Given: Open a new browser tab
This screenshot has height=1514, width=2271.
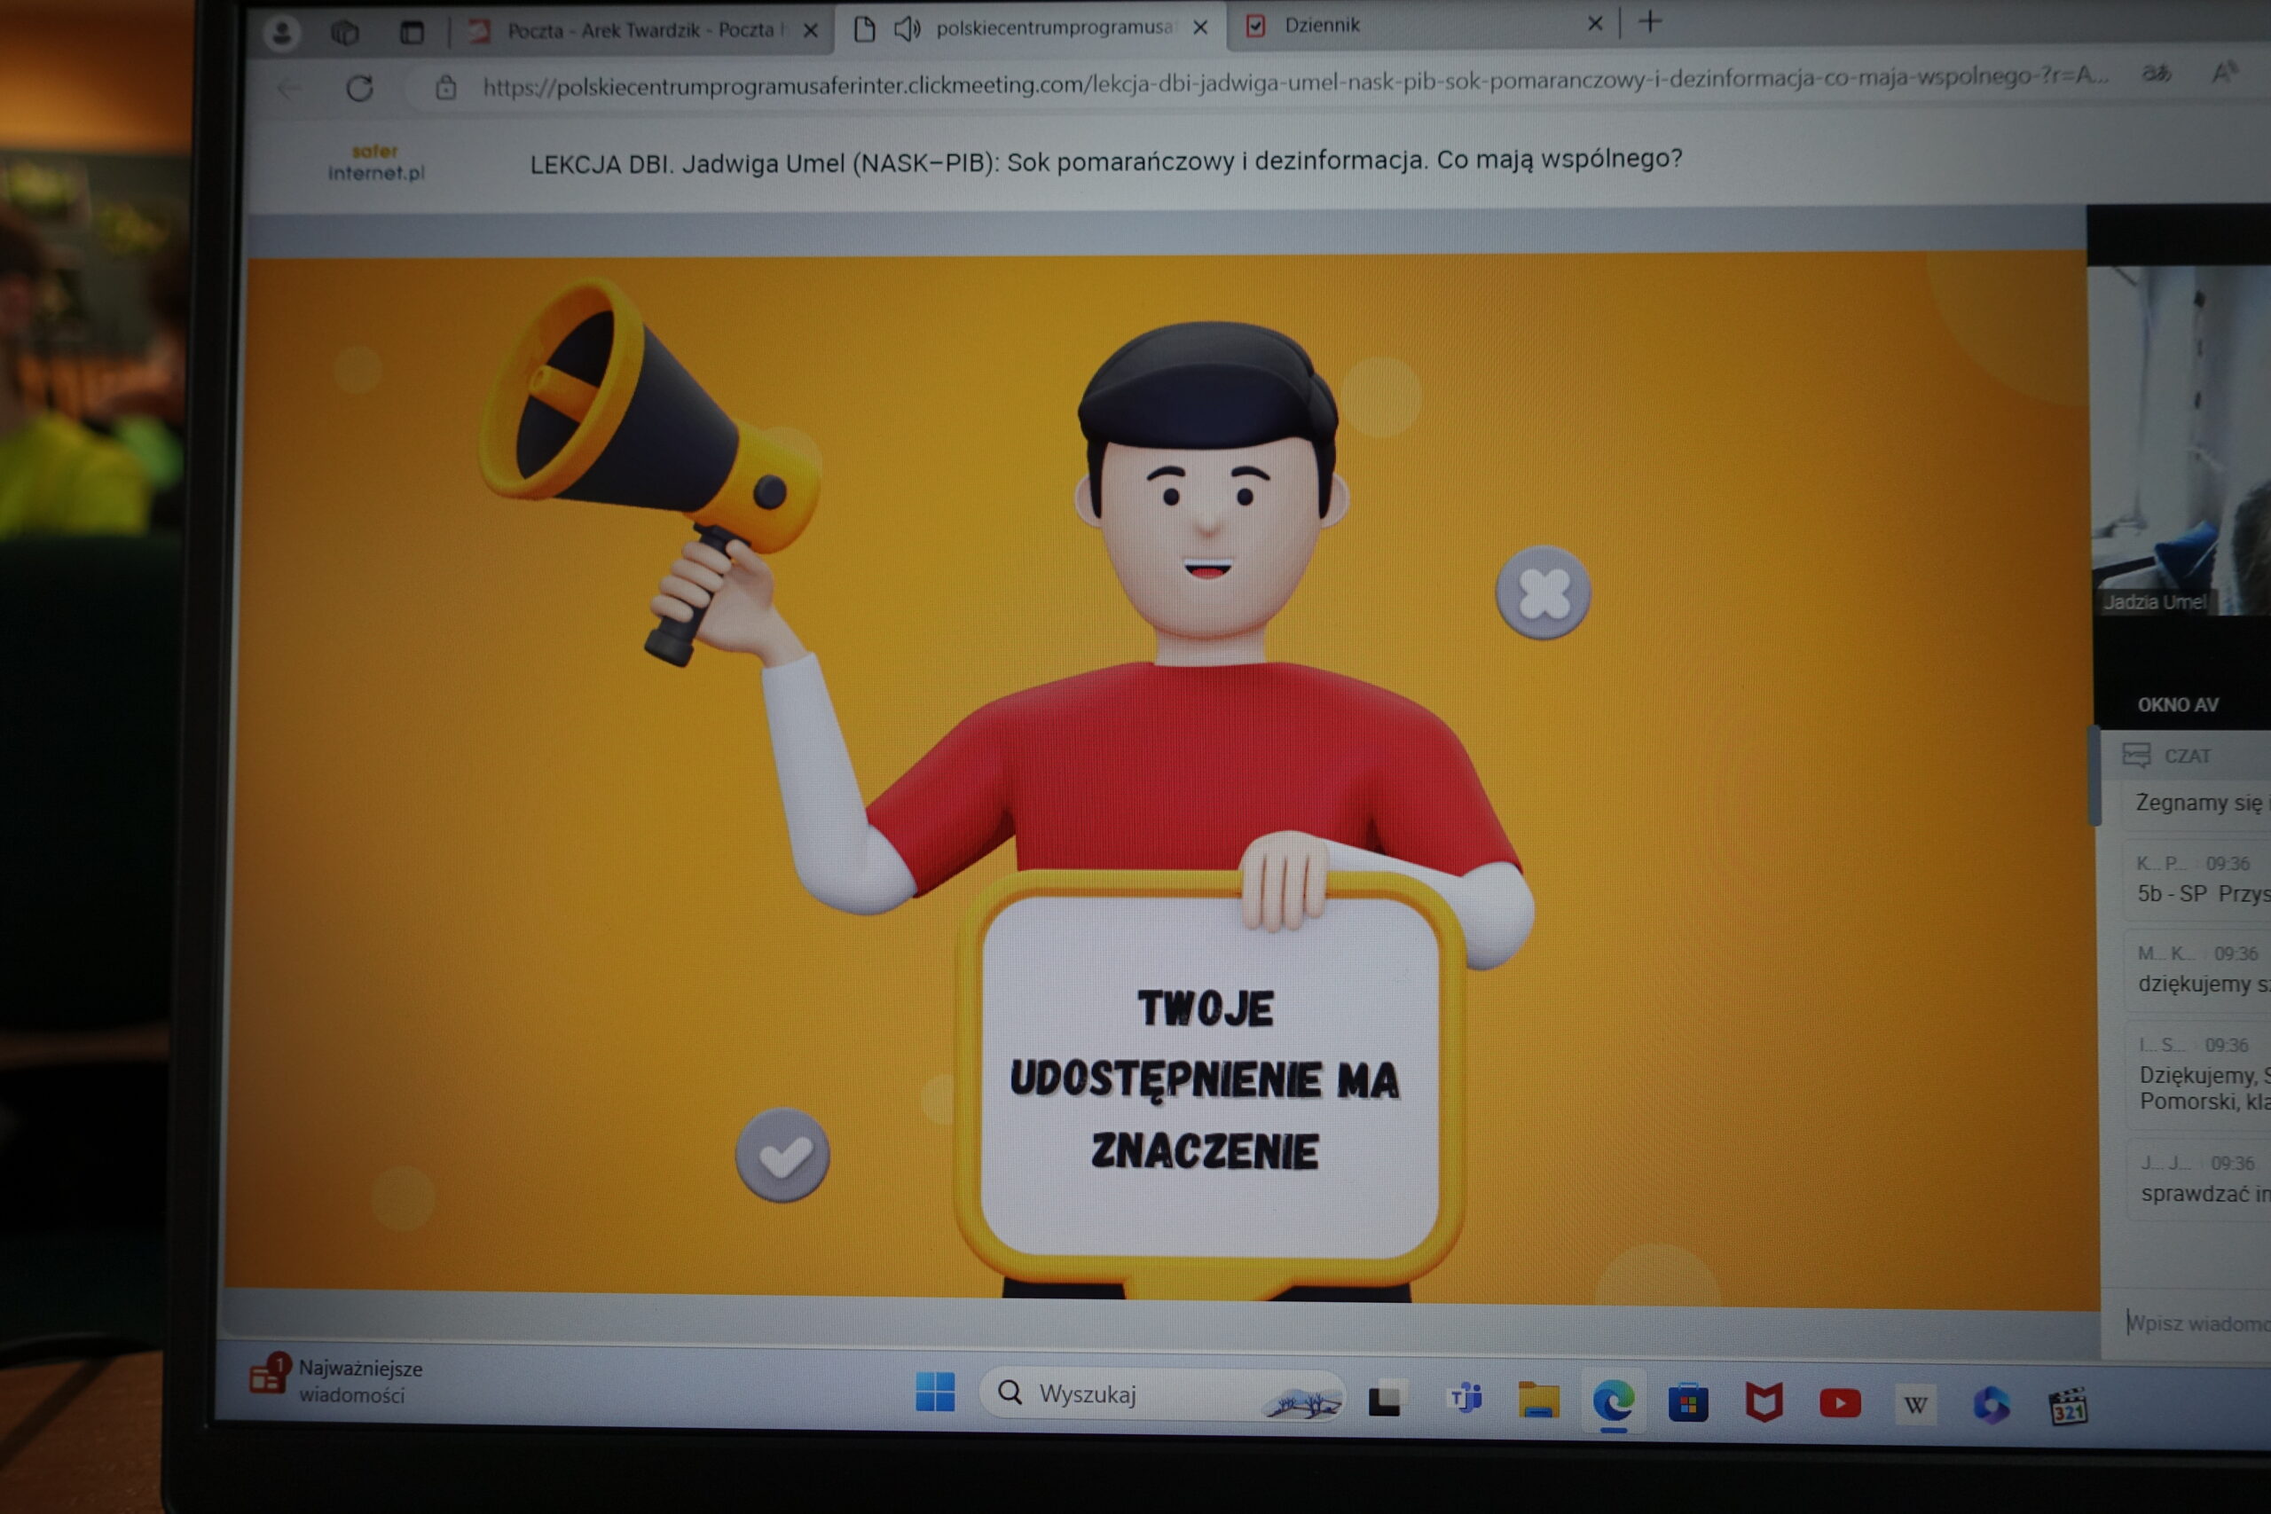Looking at the screenshot, I should 1650,22.
